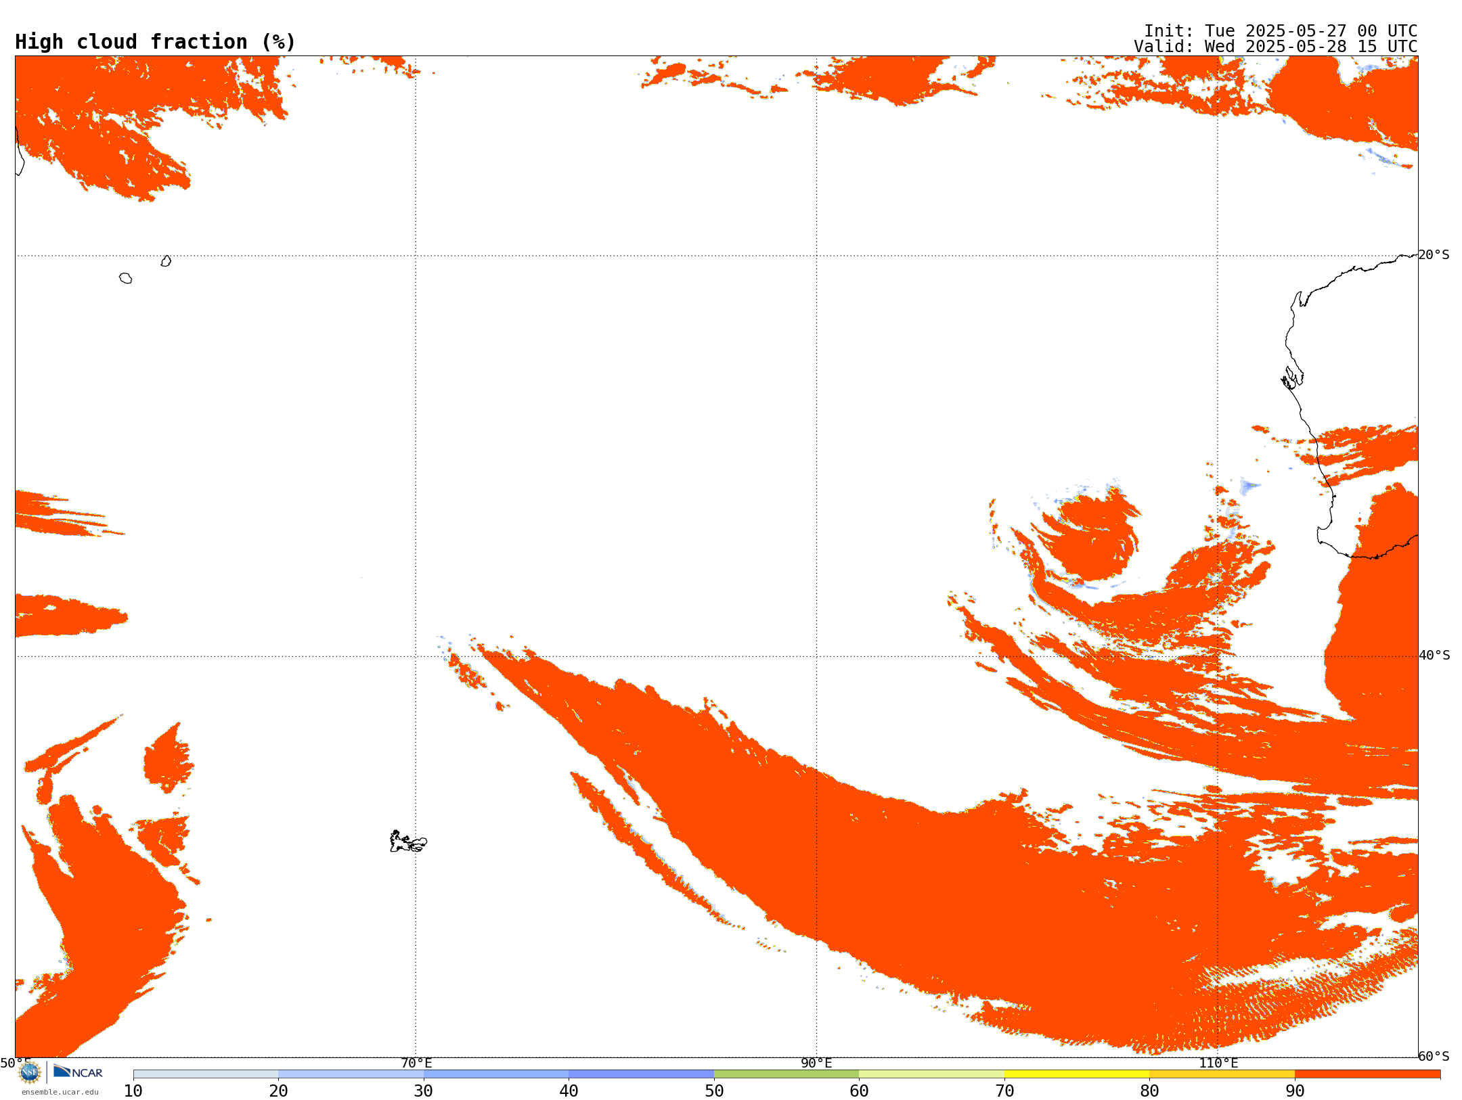Click the Mauritius island outline near 20°S
The width and height of the screenshot is (1462, 1100).
click(166, 261)
